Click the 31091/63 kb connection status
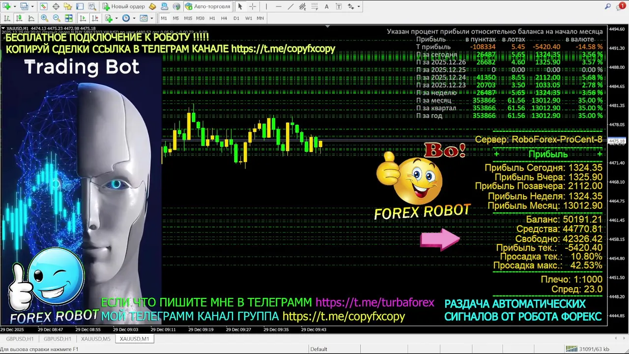The width and height of the screenshot is (629, 354). coord(587,349)
